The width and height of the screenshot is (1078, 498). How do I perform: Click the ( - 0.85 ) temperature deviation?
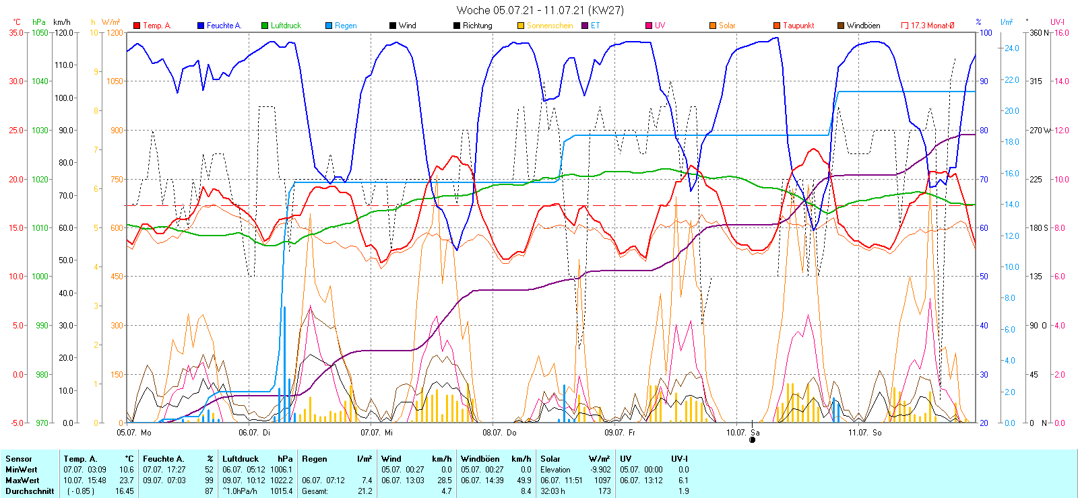click(81, 491)
